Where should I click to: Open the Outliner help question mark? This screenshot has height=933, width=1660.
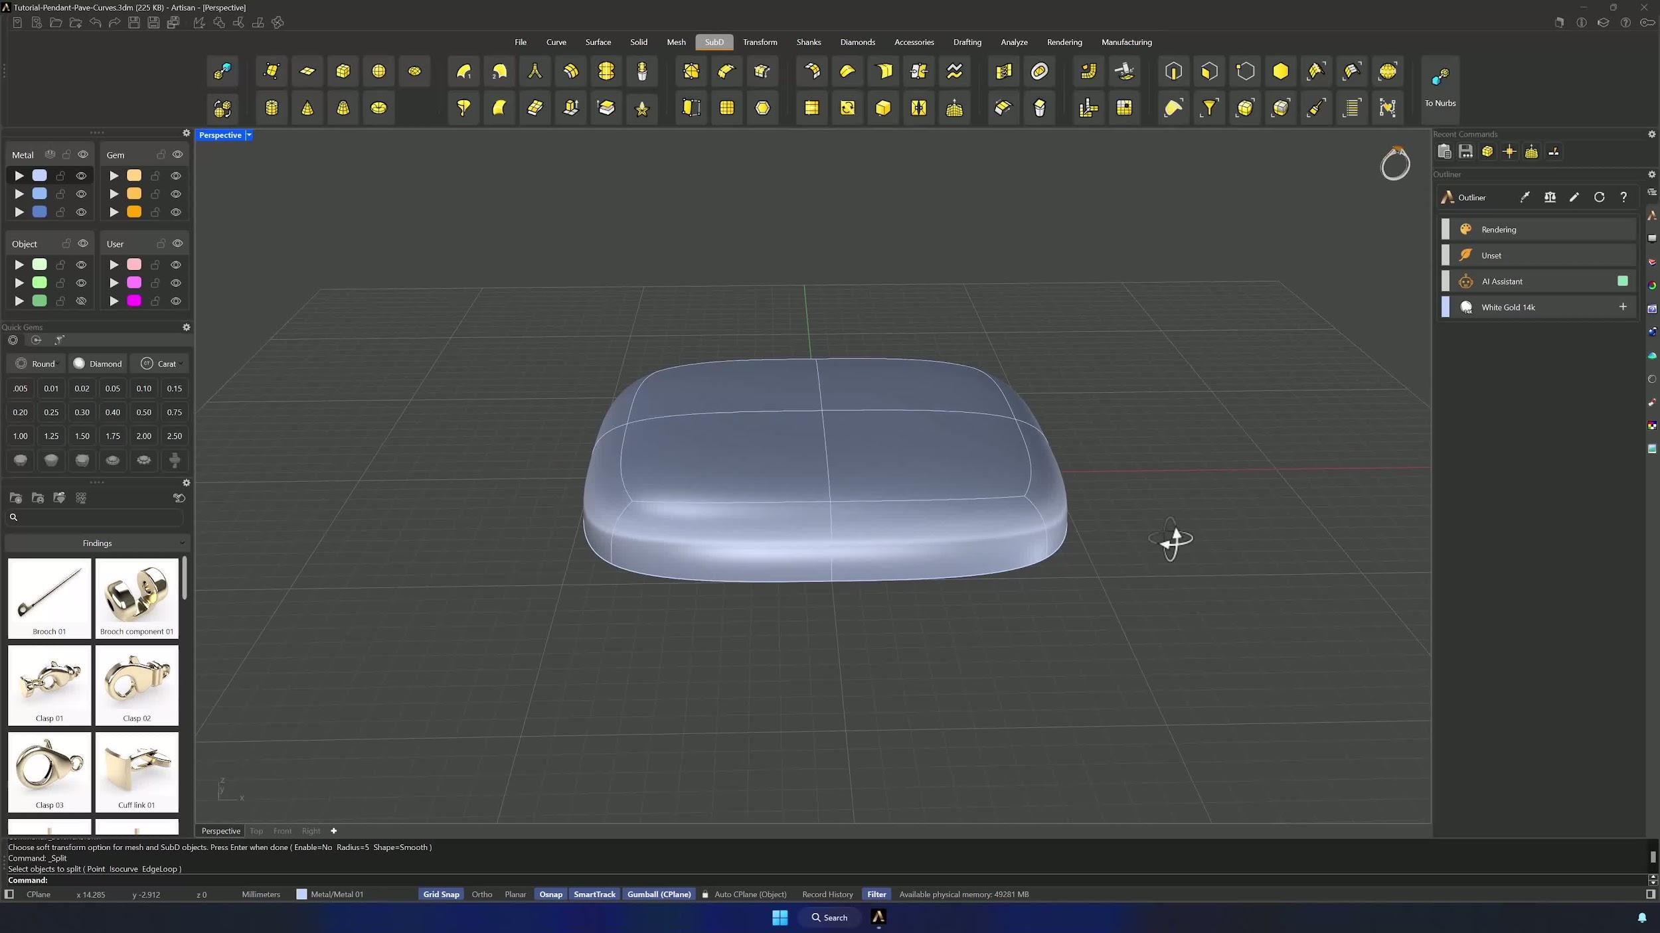click(x=1623, y=197)
